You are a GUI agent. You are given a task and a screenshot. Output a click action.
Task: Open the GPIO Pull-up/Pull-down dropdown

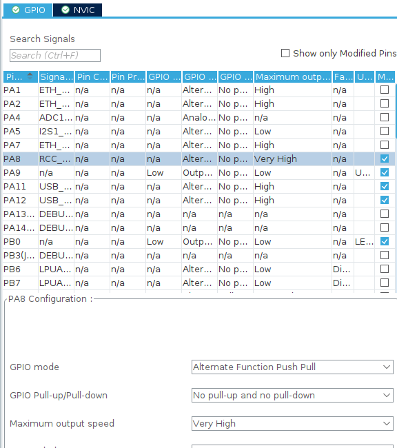[292, 395]
